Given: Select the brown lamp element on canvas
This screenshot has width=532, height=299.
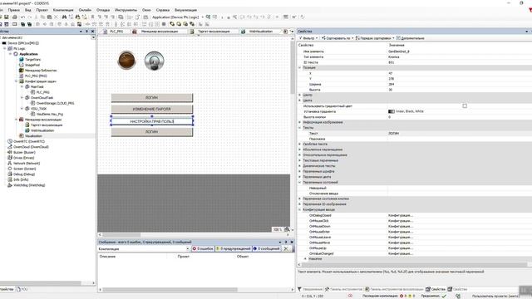Looking at the screenshot, I should [x=126, y=61].
